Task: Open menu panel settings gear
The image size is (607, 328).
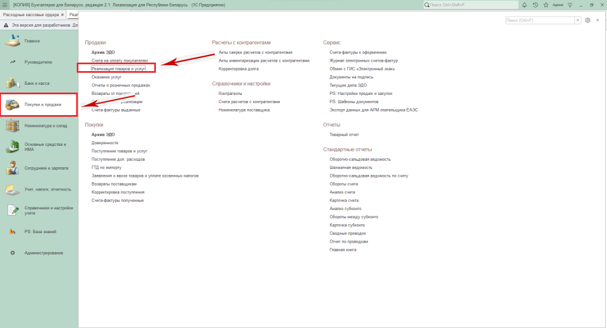Action: pos(588,20)
